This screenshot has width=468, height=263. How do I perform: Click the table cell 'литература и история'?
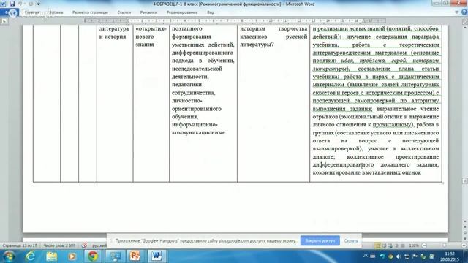tap(114, 33)
